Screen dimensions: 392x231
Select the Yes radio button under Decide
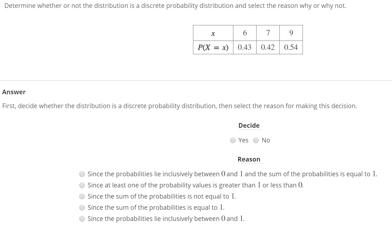233,140
